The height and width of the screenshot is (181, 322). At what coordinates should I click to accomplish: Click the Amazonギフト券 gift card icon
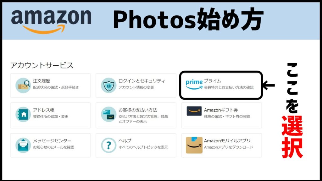click(x=194, y=111)
